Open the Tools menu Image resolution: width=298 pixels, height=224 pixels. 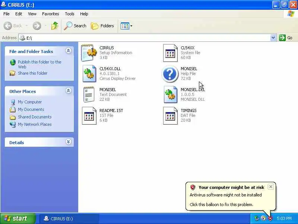tap(69, 14)
